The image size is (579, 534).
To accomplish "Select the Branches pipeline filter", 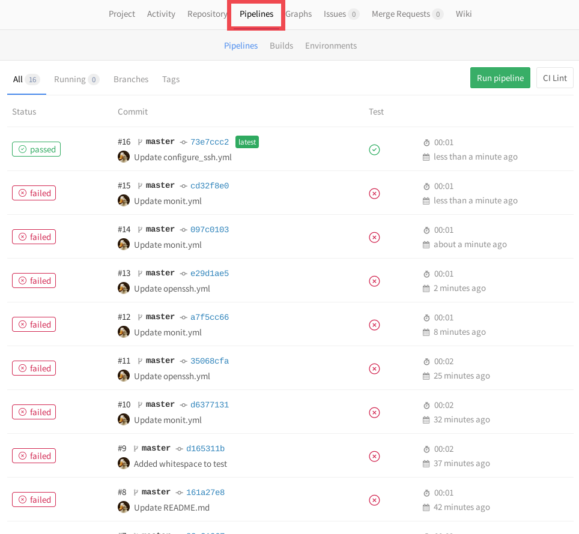I will pyautogui.click(x=130, y=79).
